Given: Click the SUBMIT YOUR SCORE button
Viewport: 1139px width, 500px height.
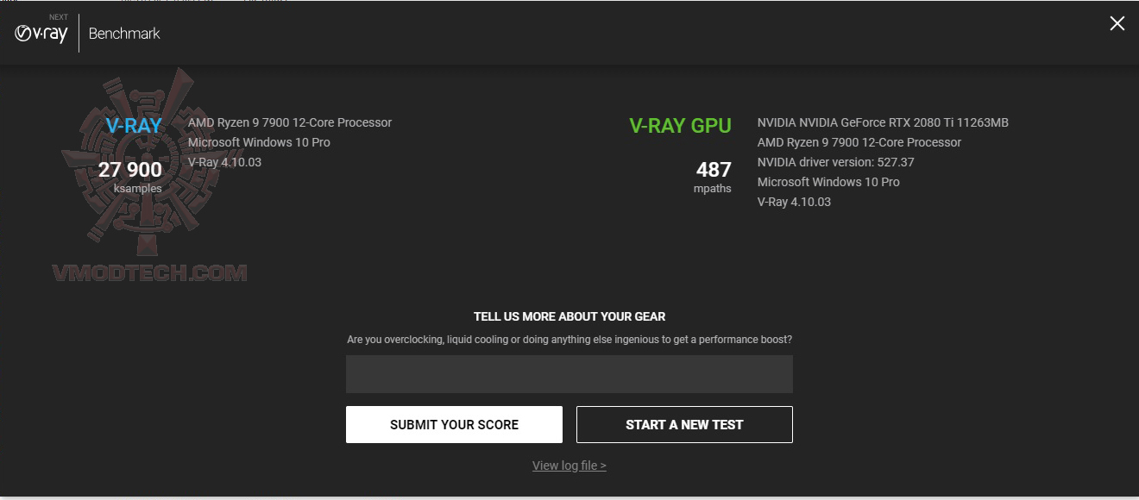Looking at the screenshot, I should coord(454,425).
